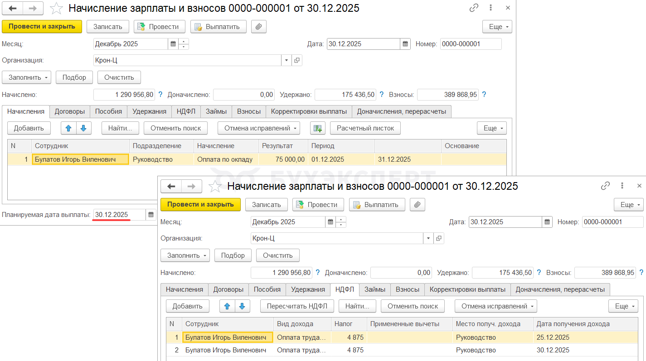Click question mark help next to Взносы in upper-left window
Viewport: 646px width, 361px height.
pyautogui.click(x=484, y=95)
